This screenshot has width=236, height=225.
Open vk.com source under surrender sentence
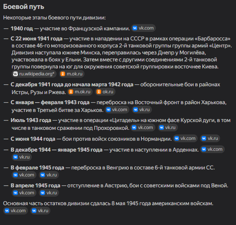point(16,211)
